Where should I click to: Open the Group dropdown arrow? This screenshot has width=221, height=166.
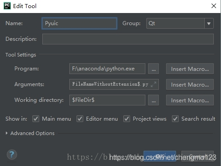pyautogui.click(x=209, y=23)
